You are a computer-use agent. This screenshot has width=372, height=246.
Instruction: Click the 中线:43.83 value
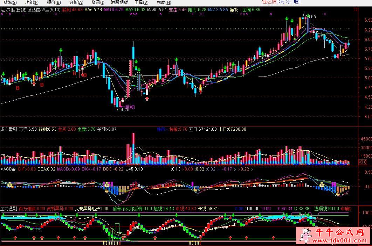pos(186,209)
